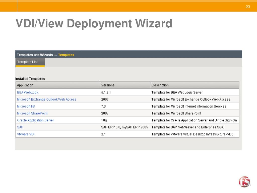This screenshot has width=257, height=193.
Task: Click 'Template for Microsoft SharePoint' description
Action: click(x=176, y=113)
